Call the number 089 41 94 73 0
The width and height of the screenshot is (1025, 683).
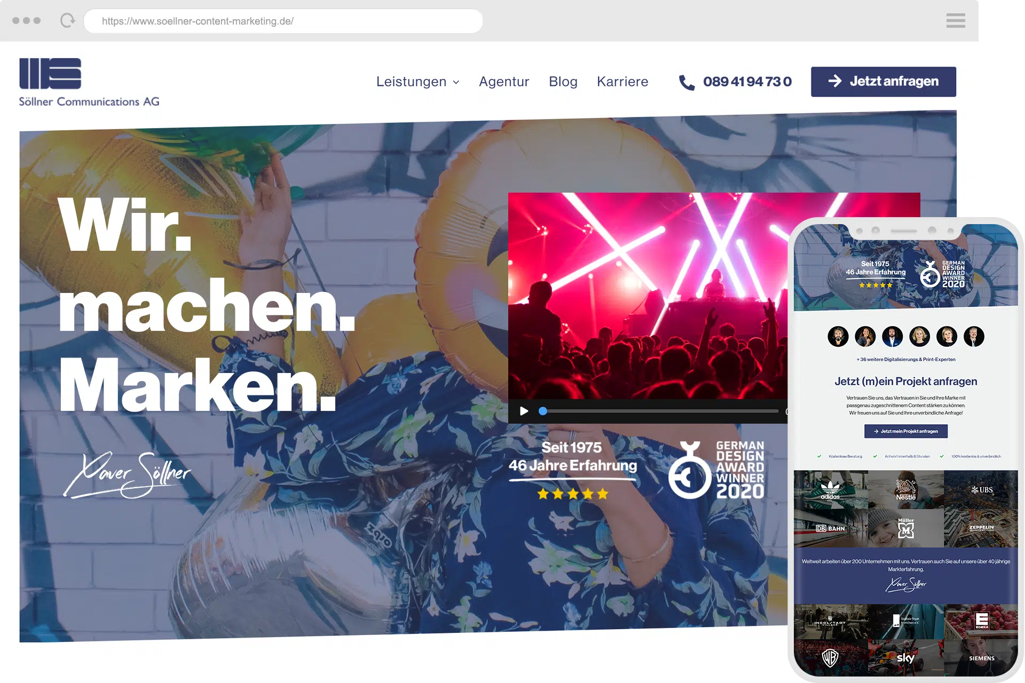pyautogui.click(x=747, y=82)
